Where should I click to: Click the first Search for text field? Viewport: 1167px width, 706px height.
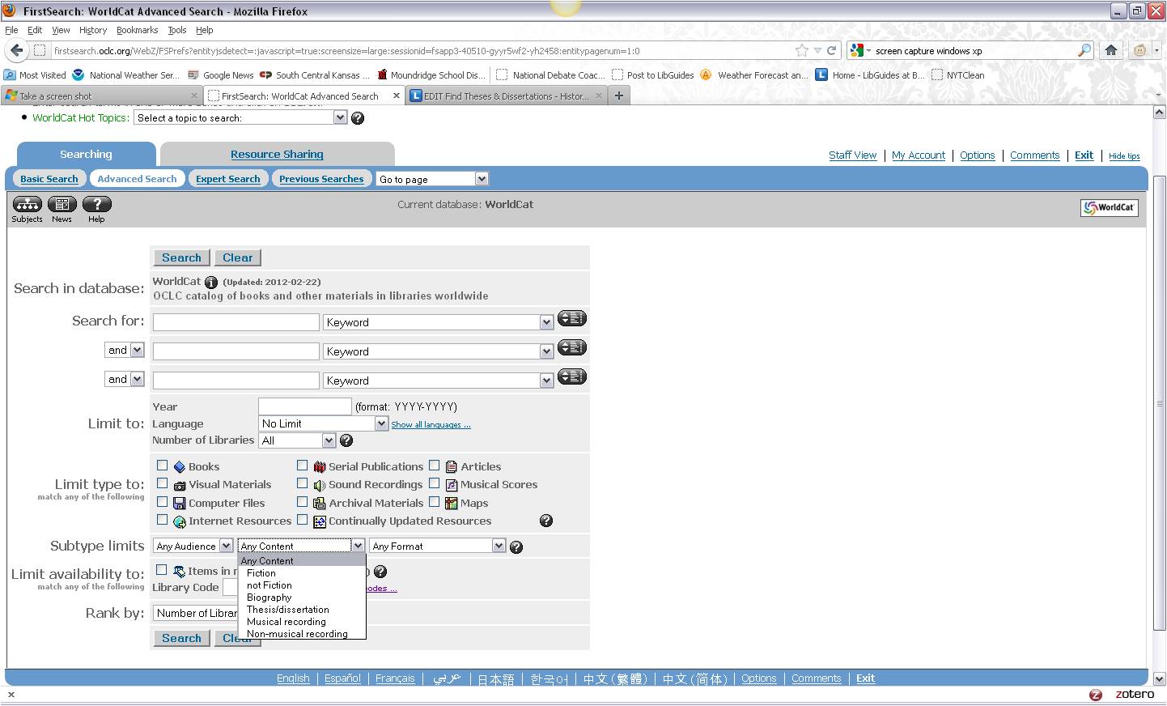236,322
